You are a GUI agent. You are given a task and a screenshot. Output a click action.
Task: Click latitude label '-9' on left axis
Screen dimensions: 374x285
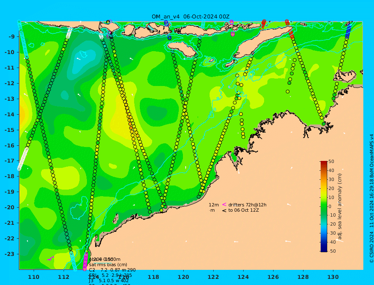12,37
